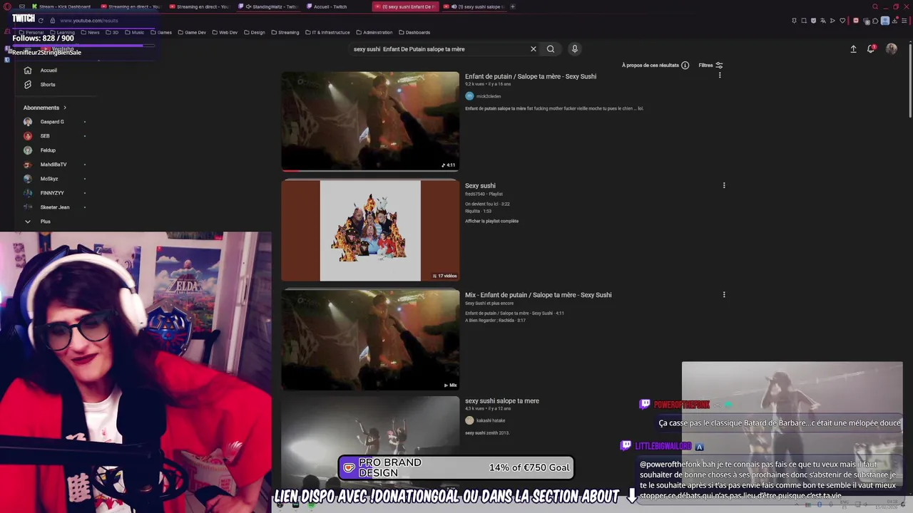Open the Filtres filter options
The height and width of the screenshot is (513, 913).
coord(710,66)
